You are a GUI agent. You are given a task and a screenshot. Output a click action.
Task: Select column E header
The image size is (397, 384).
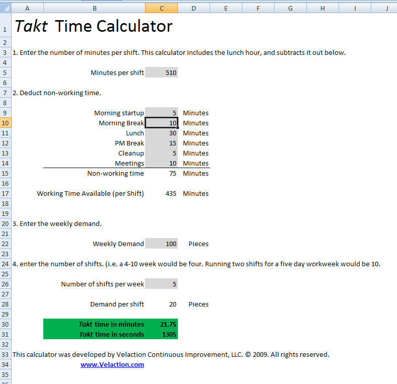[226, 8]
